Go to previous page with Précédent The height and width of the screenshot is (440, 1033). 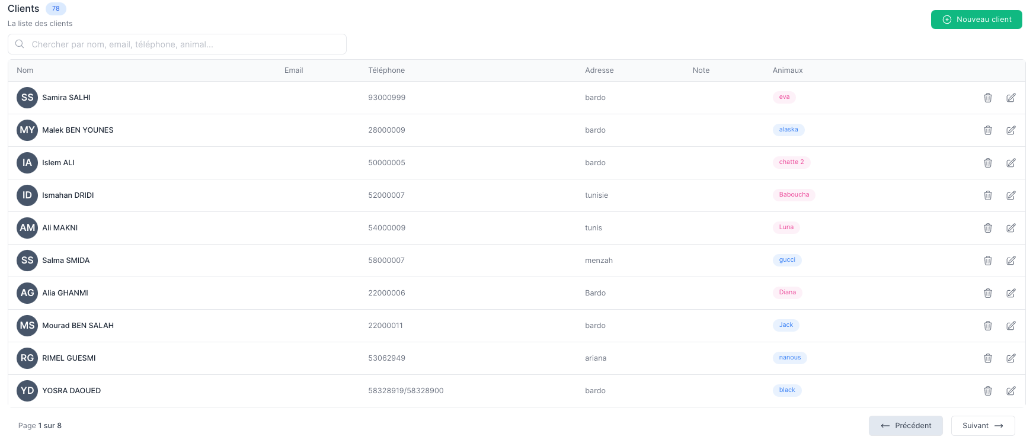point(906,426)
